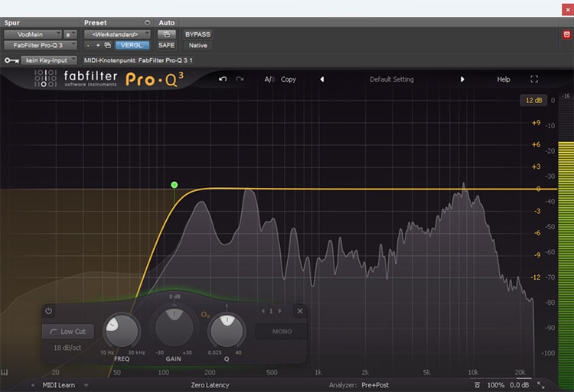Image resolution: width=574 pixels, height=392 pixels.
Task: Click the band number 1 label
Action: pos(271,311)
